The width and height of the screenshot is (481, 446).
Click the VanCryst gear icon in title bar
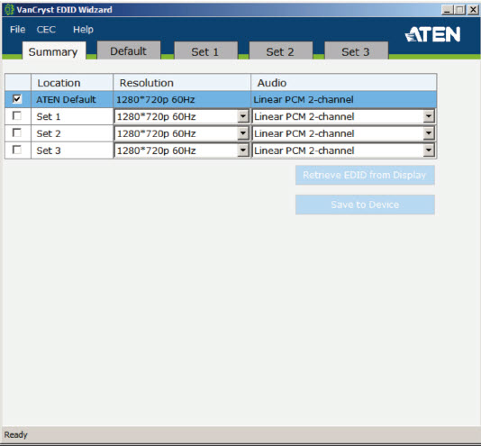coord(9,10)
